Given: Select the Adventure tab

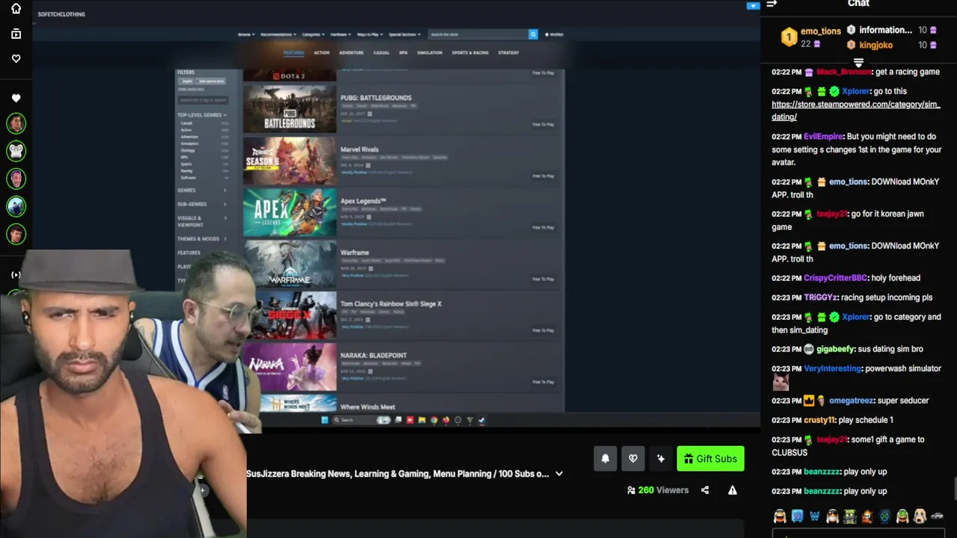Looking at the screenshot, I should click(x=351, y=53).
